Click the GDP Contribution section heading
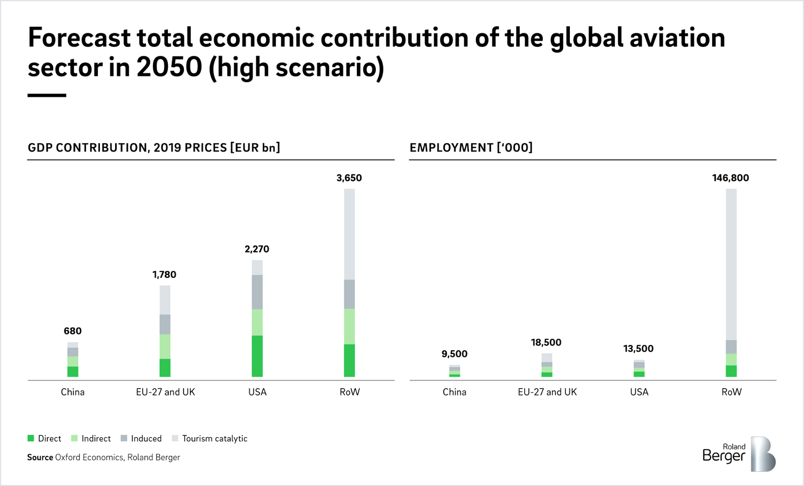The image size is (804, 486). [154, 148]
